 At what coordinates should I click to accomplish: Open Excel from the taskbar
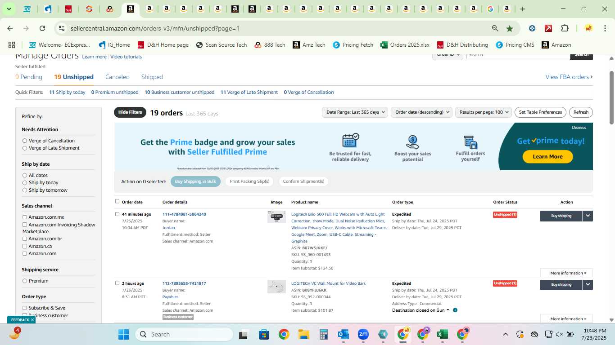tap(442, 334)
